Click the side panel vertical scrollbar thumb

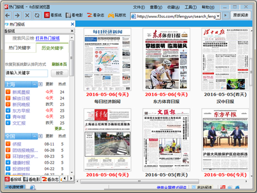pyautogui.click(x=71, y=58)
